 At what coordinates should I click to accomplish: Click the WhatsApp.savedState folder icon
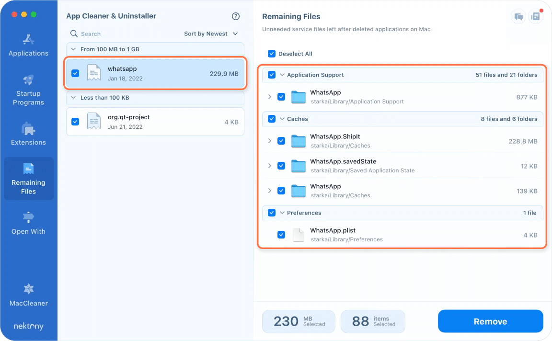coord(298,166)
